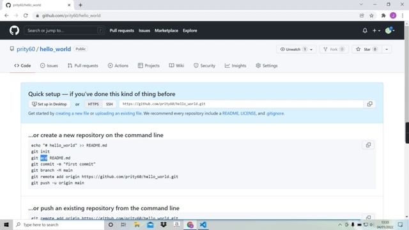Open the repository Settings tab

pos(266,66)
